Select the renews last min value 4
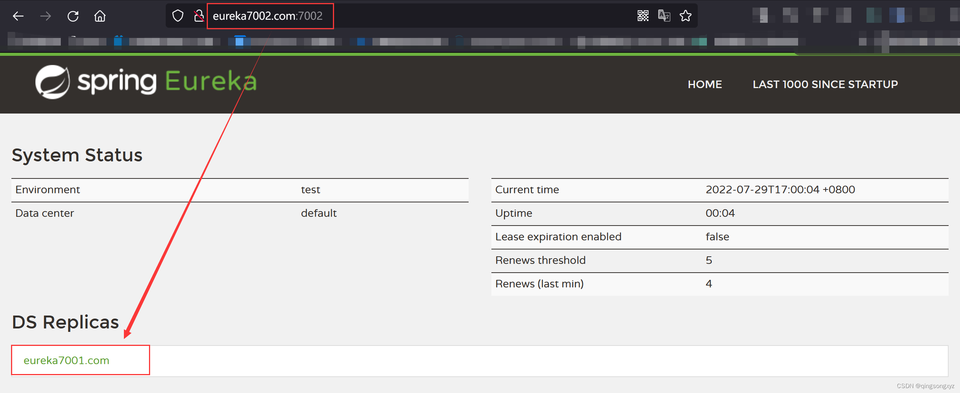Image resolution: width=960 pixels, height=393 pixels. 709,284
